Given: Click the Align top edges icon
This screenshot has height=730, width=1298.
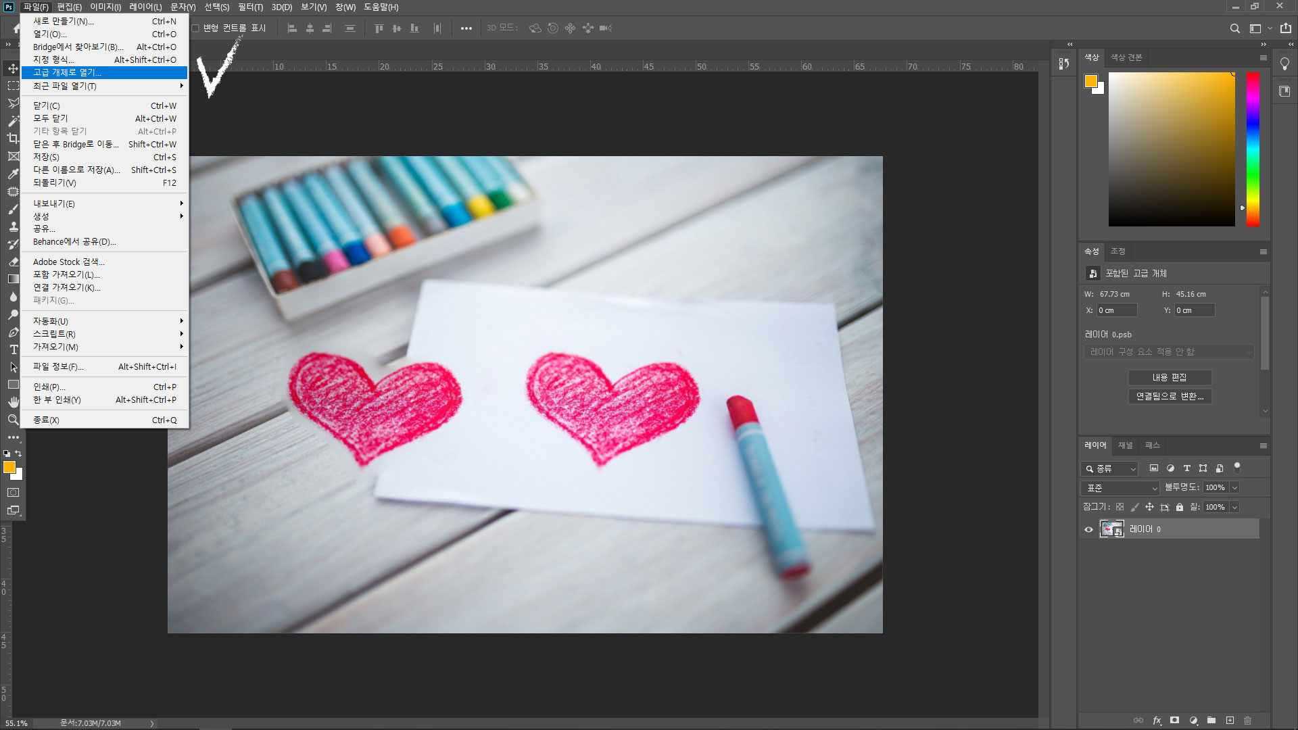Looking at the screenshot, I should pyautogui.click(x=379, y=28).
